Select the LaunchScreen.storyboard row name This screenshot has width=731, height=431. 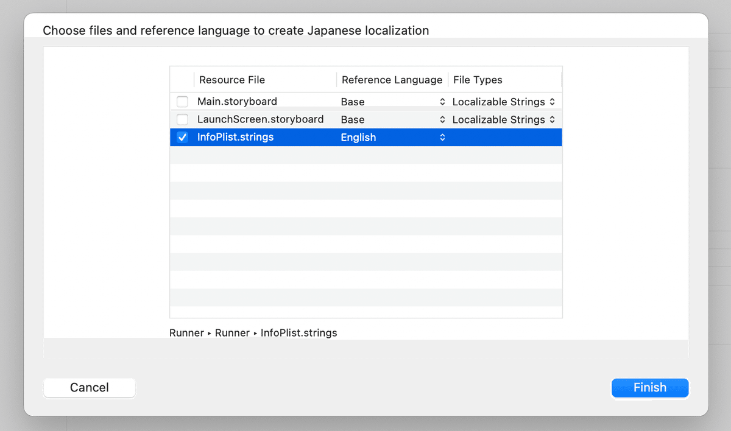(x=260, y=119)
